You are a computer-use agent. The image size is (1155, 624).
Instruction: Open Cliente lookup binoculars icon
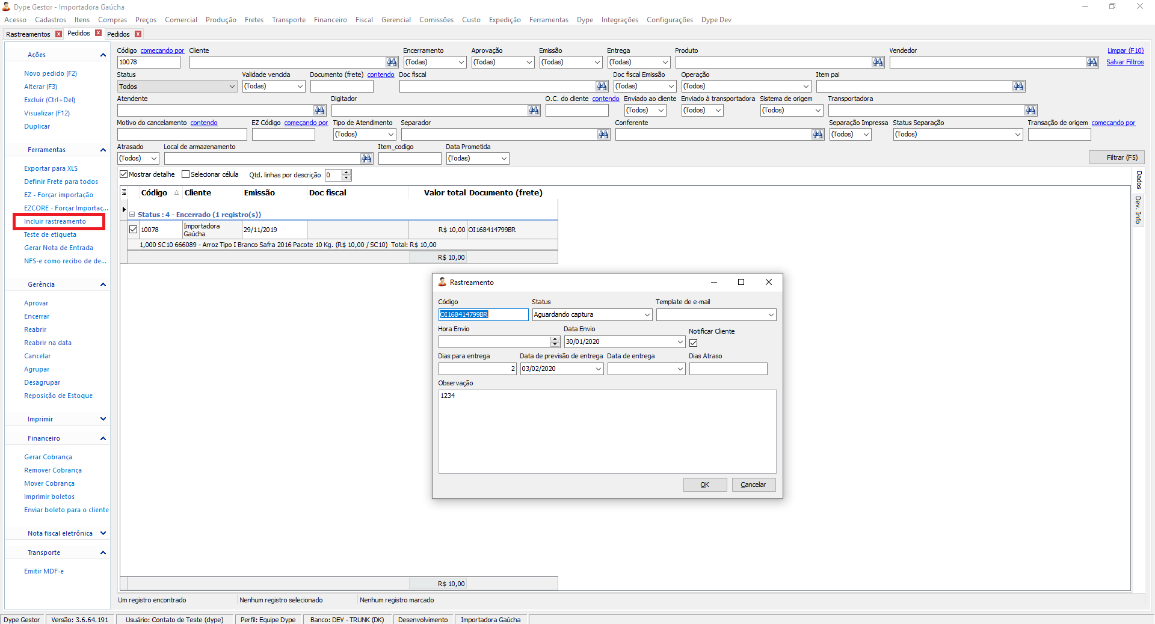392,63
